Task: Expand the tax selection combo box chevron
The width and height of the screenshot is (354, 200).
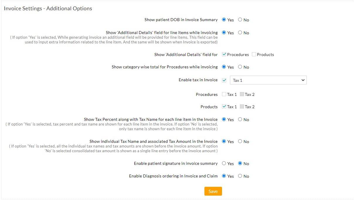Action: click(303, 80)
